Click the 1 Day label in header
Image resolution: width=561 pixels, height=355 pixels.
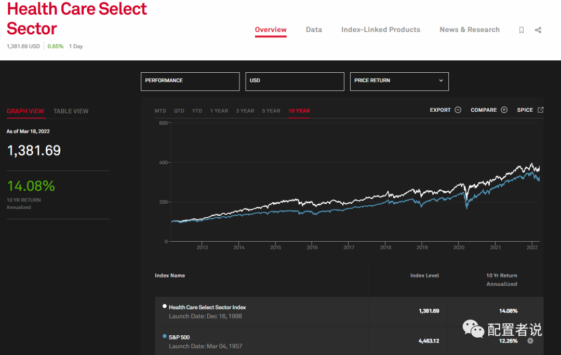tap(76, 47)
